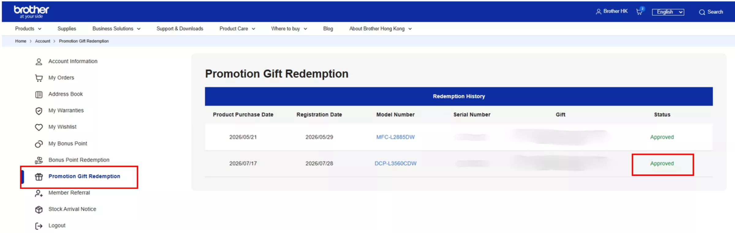This screenshot has height=233, width=735.
Task: Click the Stock Arrival Notice box icon
Action: coord(39,209)
